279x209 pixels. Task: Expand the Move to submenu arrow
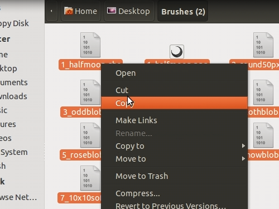point(243,158)
